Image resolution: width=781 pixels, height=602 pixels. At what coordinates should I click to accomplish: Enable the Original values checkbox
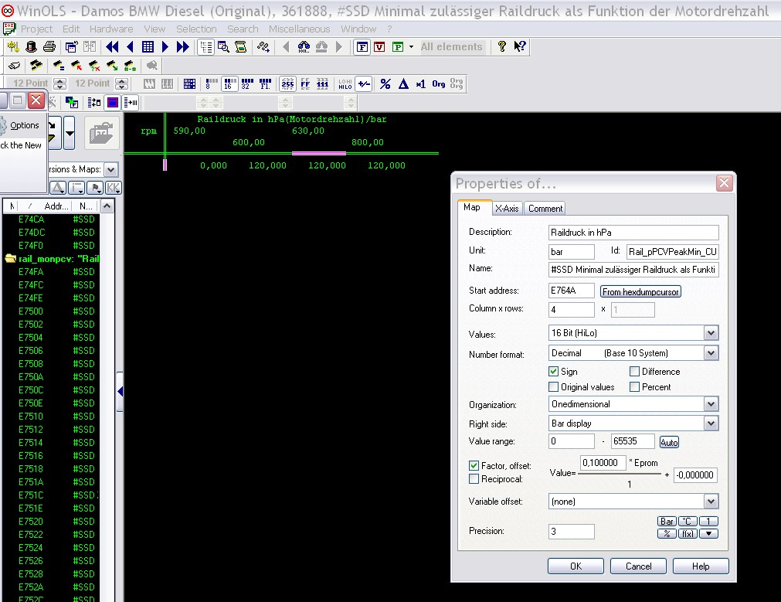(553, 386)
